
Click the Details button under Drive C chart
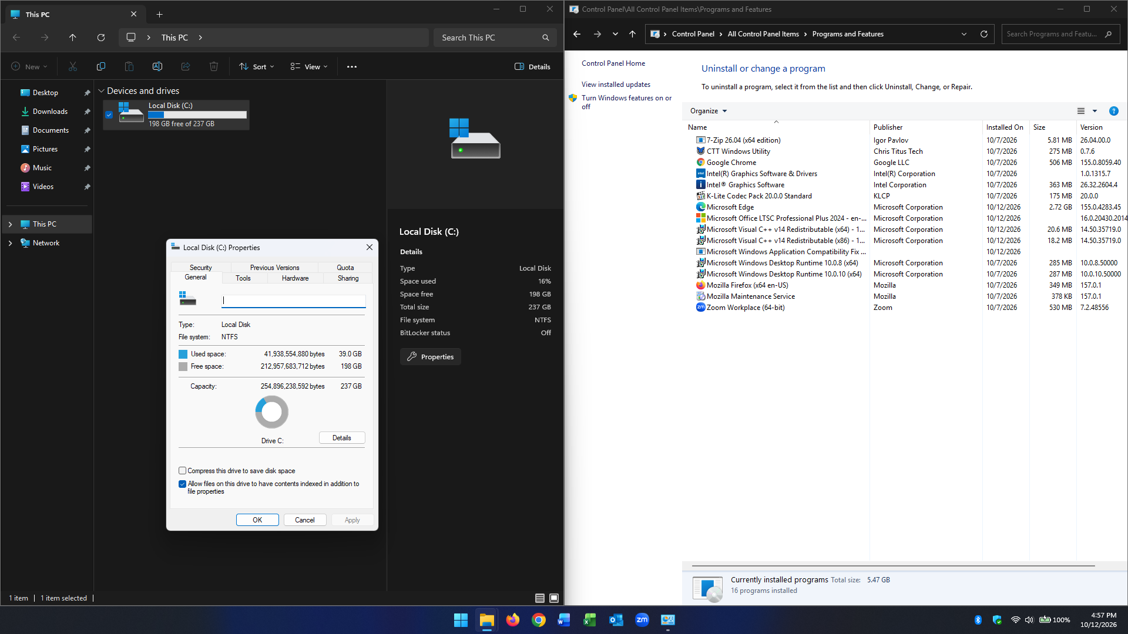point(342,438)
